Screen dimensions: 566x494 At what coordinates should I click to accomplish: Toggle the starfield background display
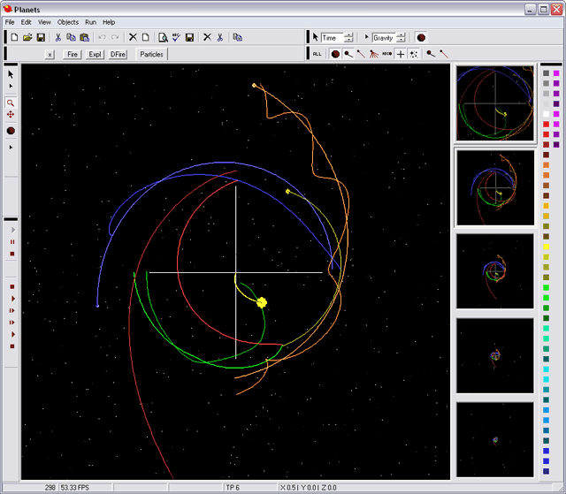pyautogui.click(x=414, y=54)
